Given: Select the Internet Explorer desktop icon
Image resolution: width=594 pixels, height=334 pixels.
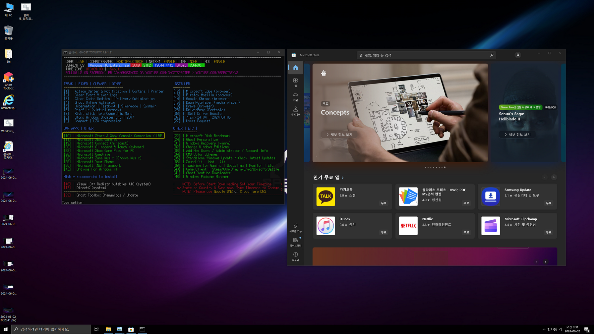Looking at the screenshot, I should tap(8, 102).
